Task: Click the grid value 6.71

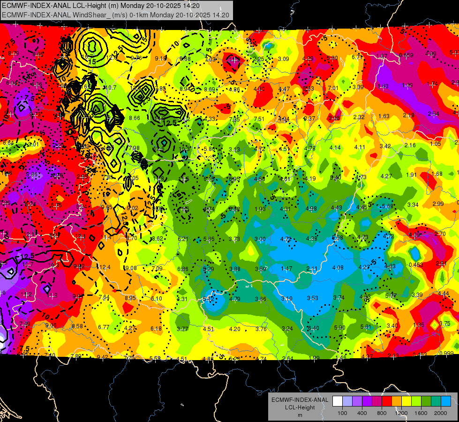Action: pos(357,57)
